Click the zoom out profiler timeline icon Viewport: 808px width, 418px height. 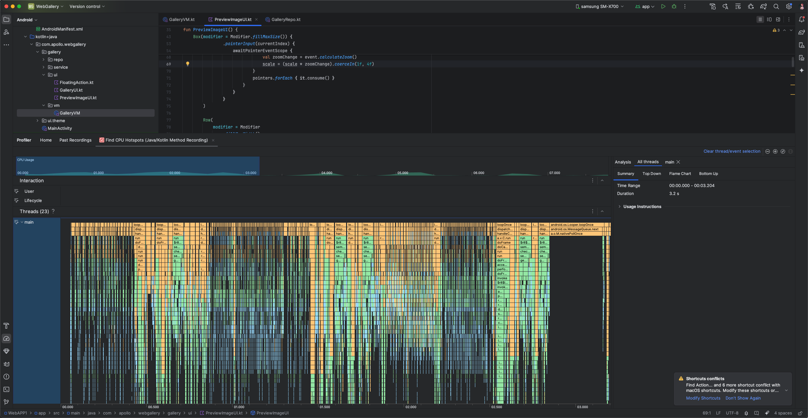coord(768,151)
